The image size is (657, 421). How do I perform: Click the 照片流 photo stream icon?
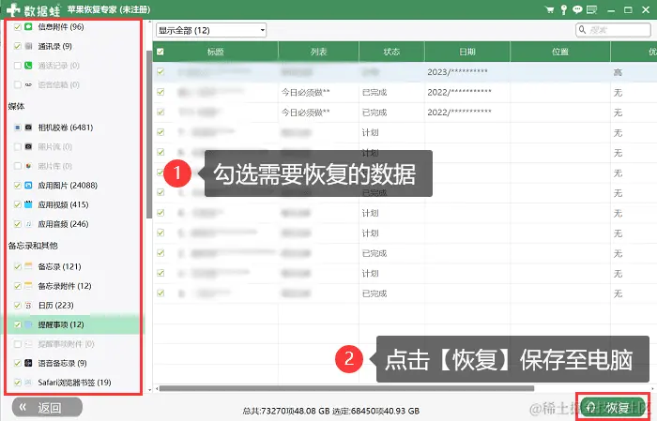[28, 146]
